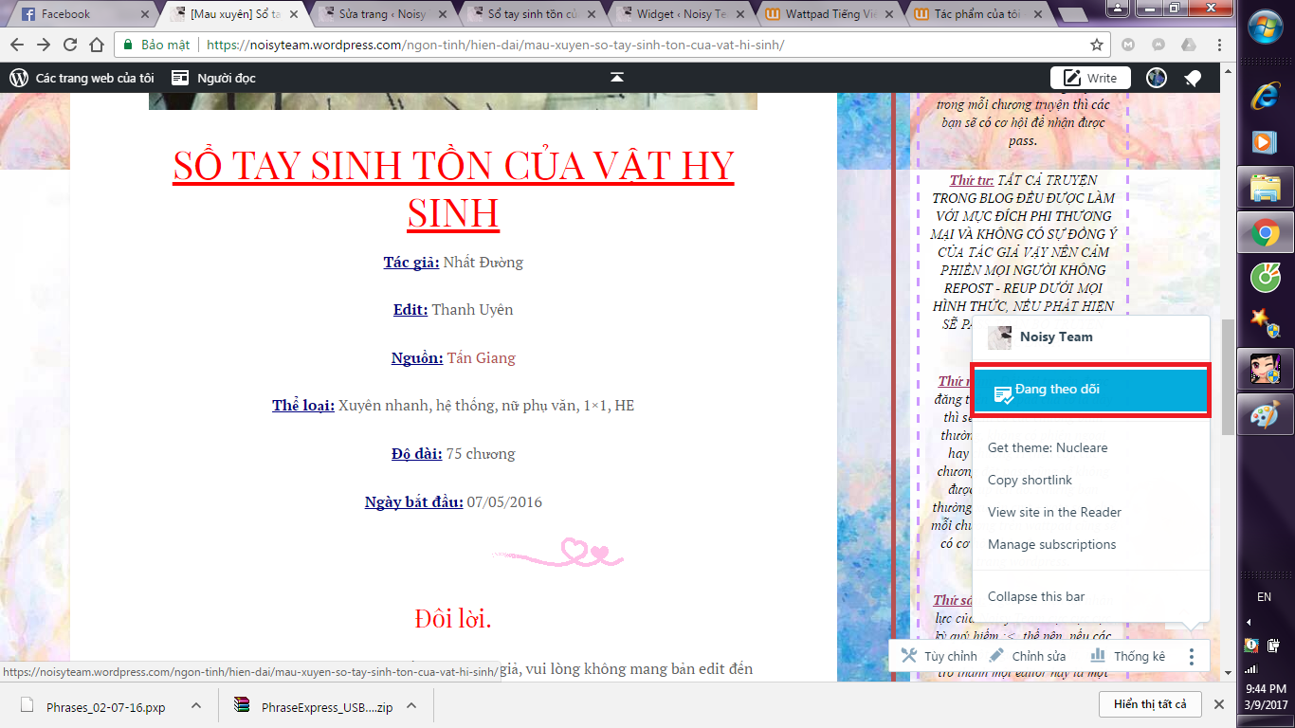The image size is (1295, 728).
Task: Bookmark this page with the star icon
Action: pyautogui.click(x=1097, y=45)
